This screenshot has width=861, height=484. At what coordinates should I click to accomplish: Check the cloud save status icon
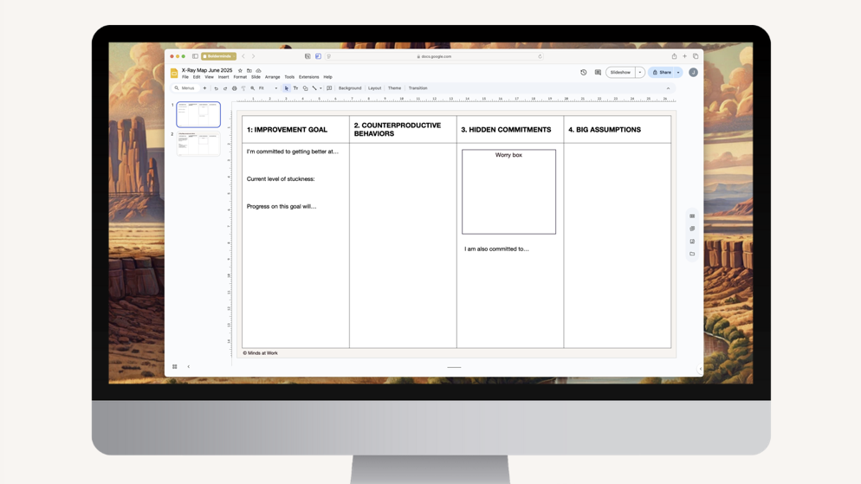(259, 70)
